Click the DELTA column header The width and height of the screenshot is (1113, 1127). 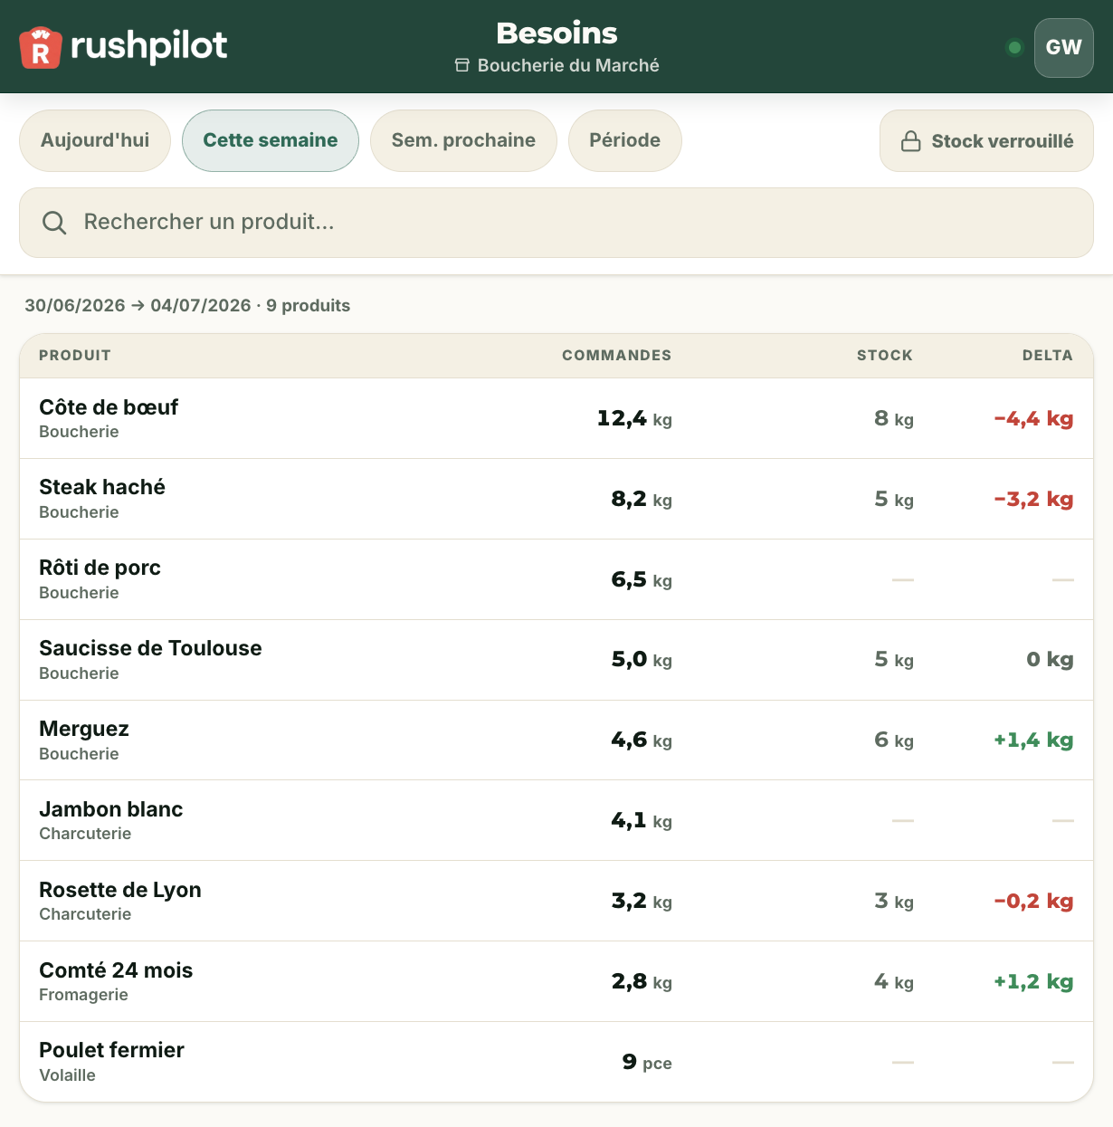pos(1048,355)
